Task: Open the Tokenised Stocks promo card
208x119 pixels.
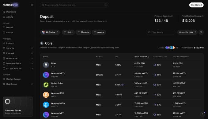Action: click(18, 107)
